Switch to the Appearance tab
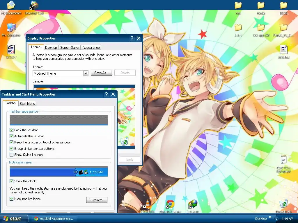Image resolution: width=298 pixels, height=223 pixels. click(x=91, y=48)
